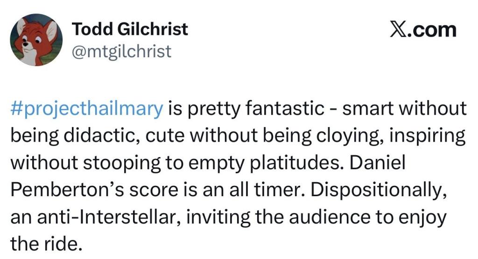Screen dimensions: 478x259
Task: Click the '.com' text beside the X logo
Action: coord(432,30)
